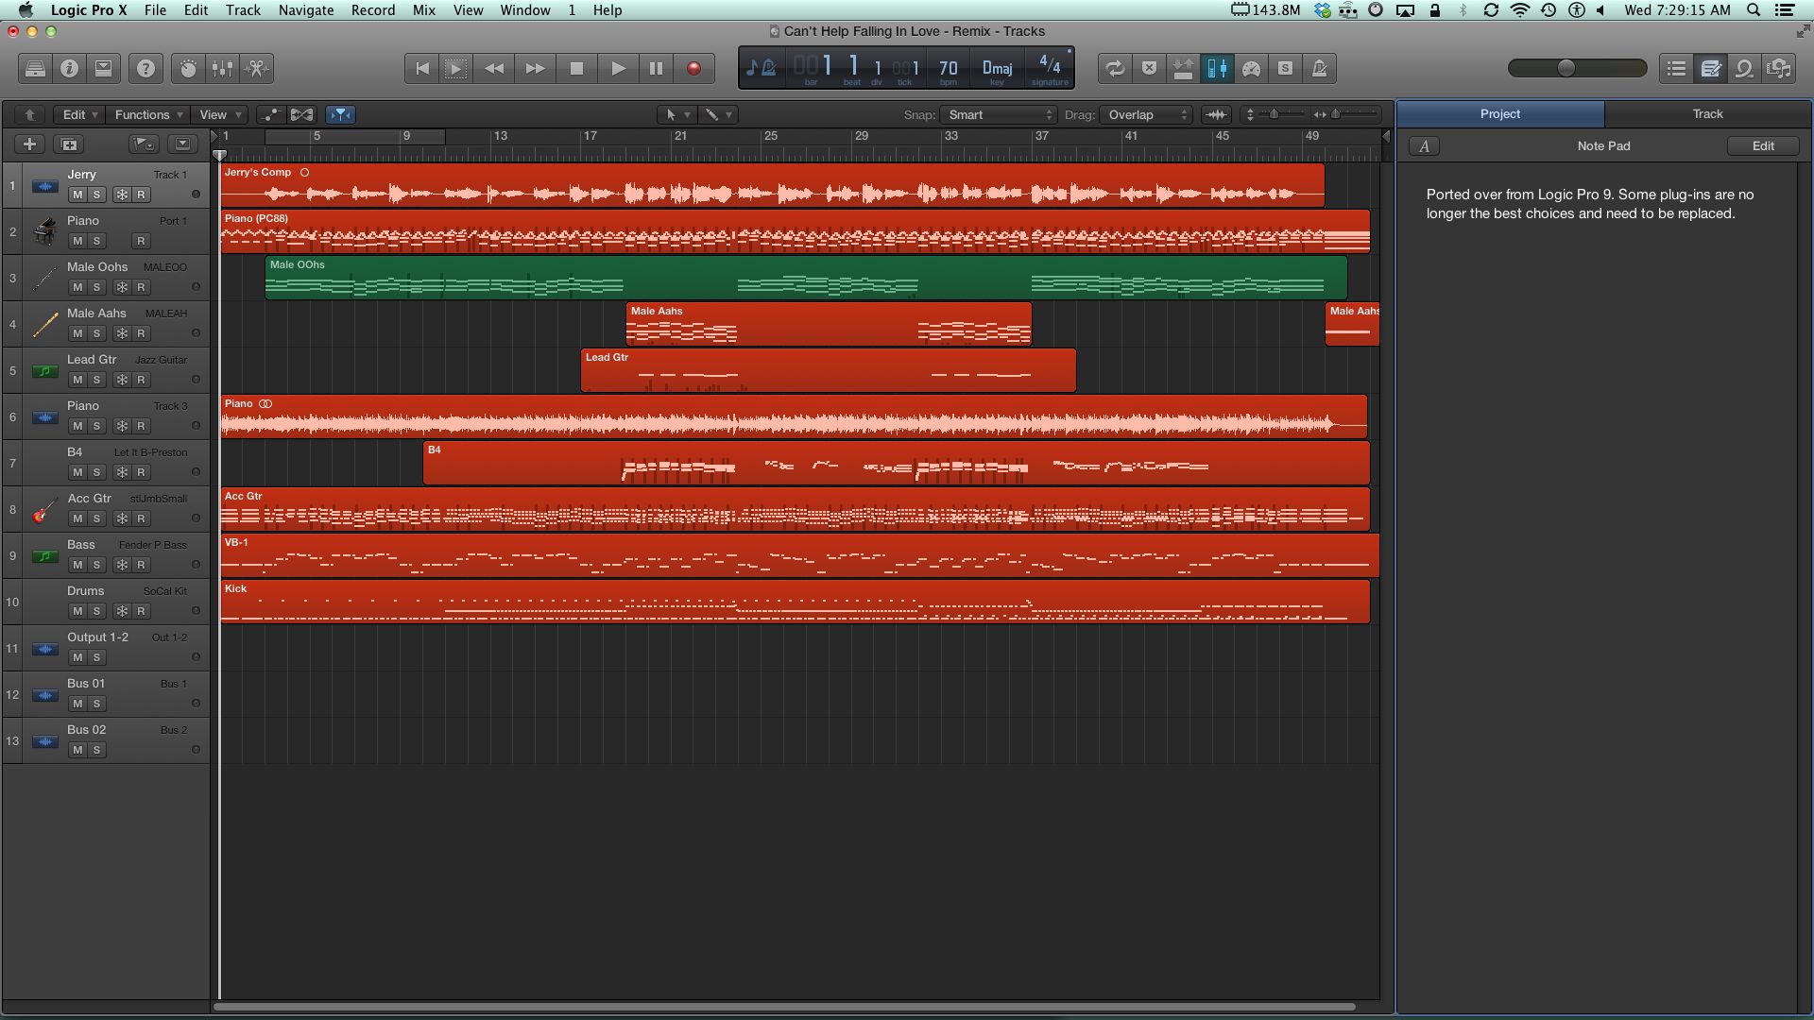Toggle Cycle mode button
Screen dimensions: 1814x1020
click(1115, 68)
